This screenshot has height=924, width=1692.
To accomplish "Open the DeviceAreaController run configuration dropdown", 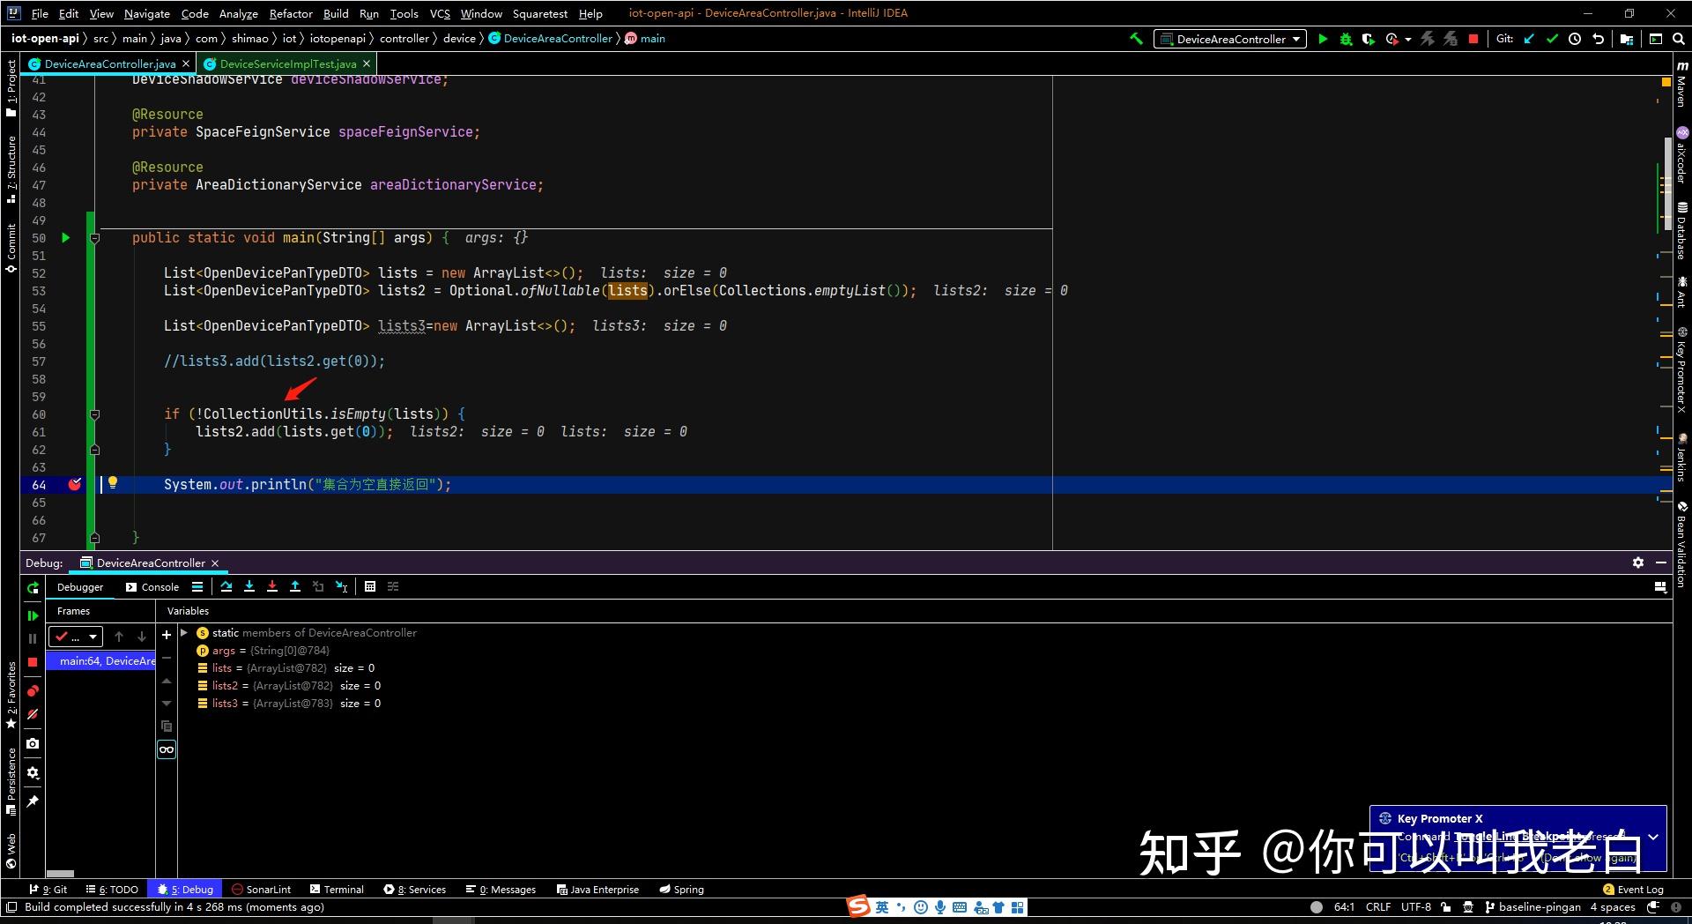I will [x=1230, y=39].
